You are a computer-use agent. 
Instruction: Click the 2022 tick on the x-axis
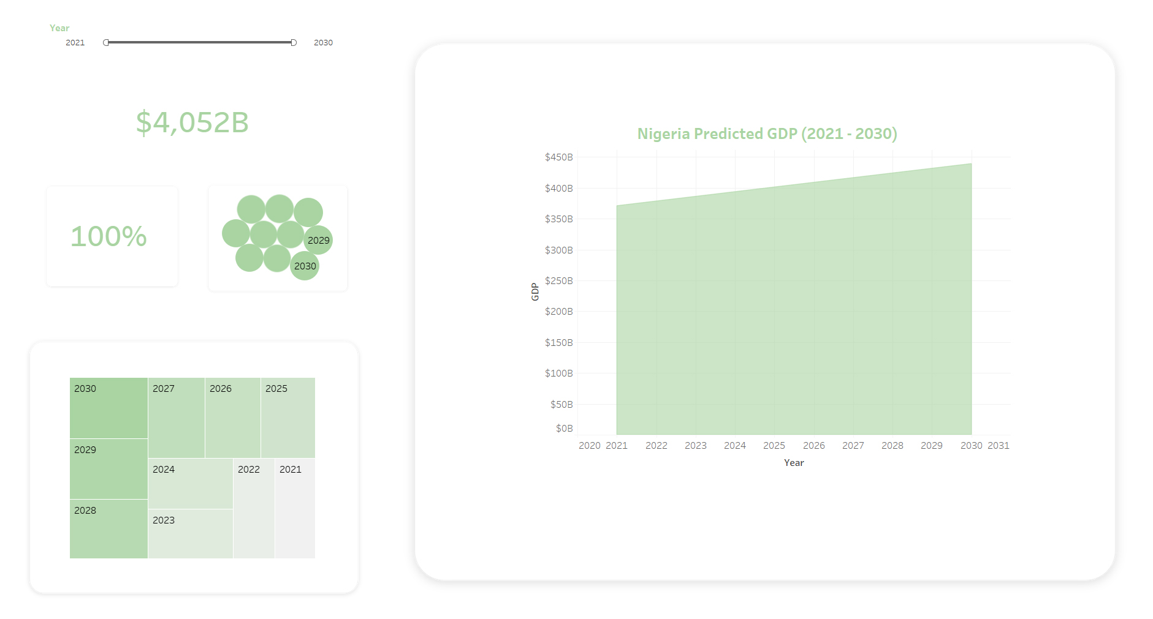656,446
